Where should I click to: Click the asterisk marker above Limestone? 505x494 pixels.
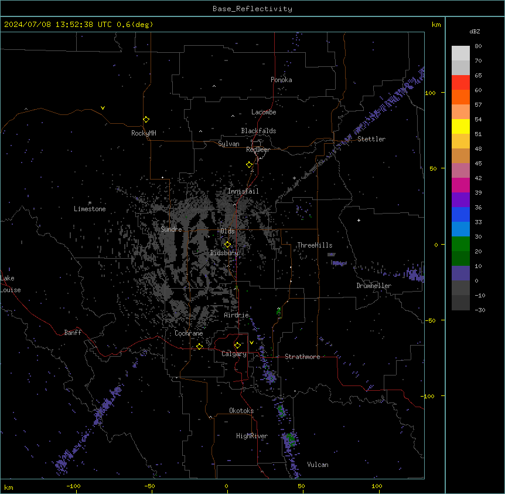click(90, 203)
